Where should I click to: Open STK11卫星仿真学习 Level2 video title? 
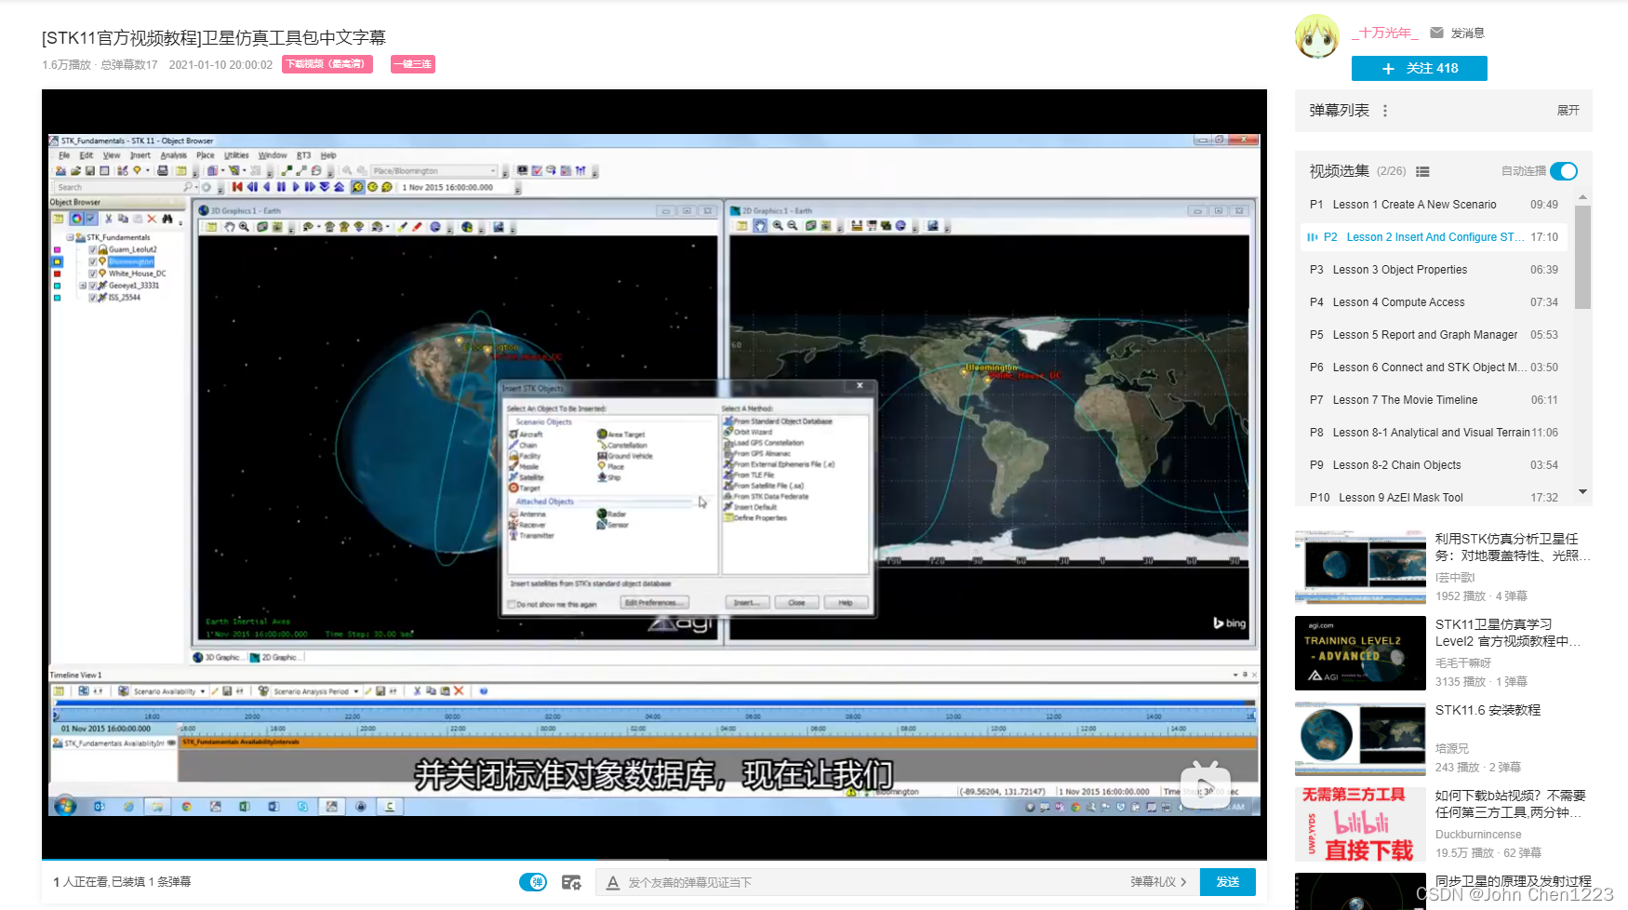coord(1507,633)
